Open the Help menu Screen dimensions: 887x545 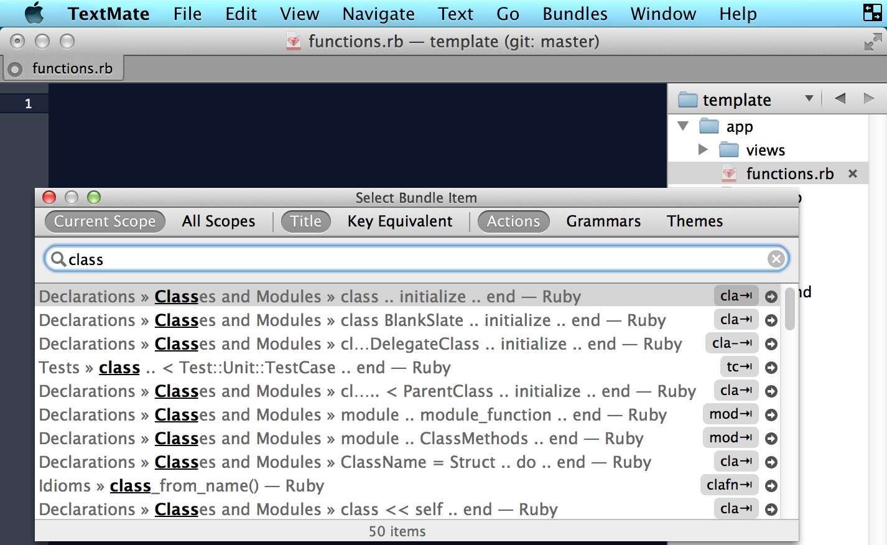[738, 14]
